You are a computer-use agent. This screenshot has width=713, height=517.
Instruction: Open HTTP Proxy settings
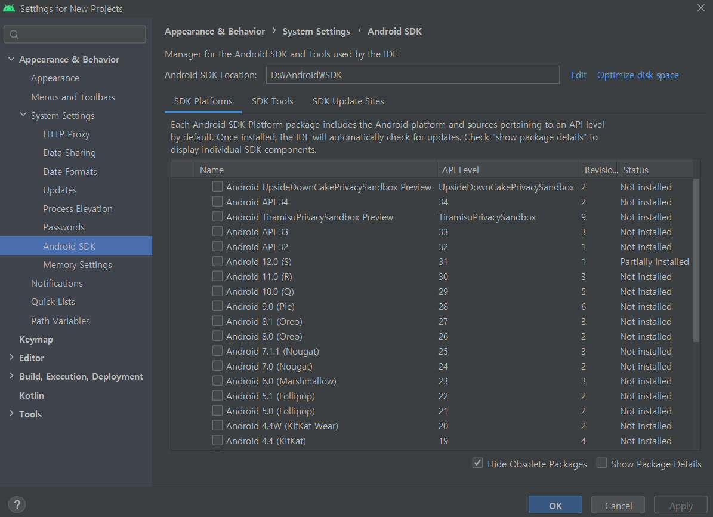click(66, 134)
